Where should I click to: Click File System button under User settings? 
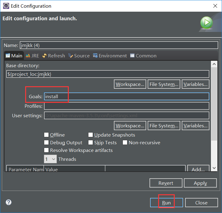164,126
